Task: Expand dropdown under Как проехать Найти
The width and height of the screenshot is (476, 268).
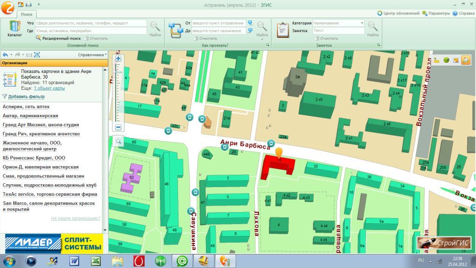Action: (262, 39)
